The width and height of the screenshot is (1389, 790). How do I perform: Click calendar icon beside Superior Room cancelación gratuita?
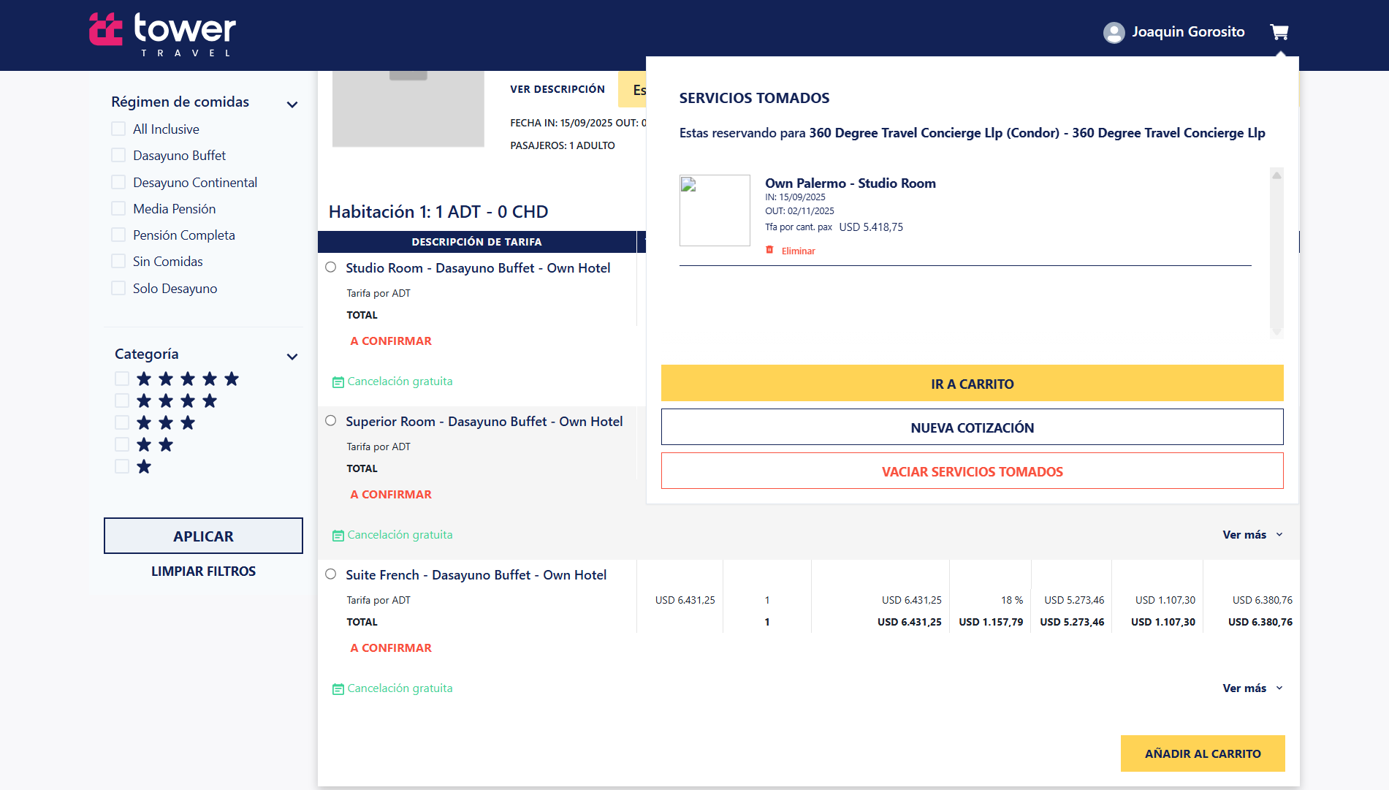click(337, 534)
